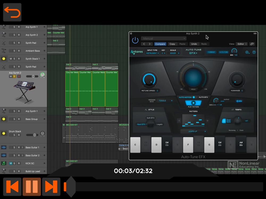
Task: Click the synthesizer keyboard instrument image
Action: [25, 92]
